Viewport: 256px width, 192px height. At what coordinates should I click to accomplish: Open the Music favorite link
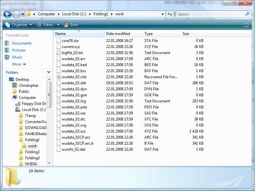[17, 57]
